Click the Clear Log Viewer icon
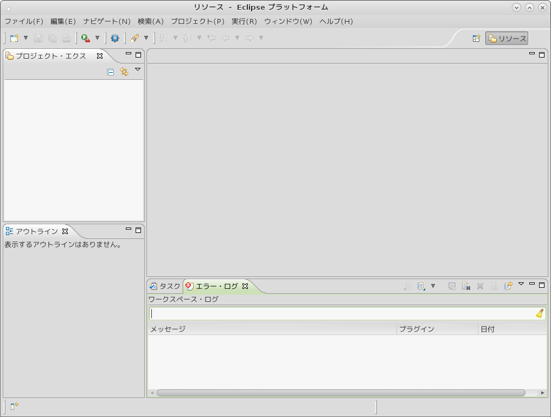Screen dimensions: 551x417 [x=452, y=286]
